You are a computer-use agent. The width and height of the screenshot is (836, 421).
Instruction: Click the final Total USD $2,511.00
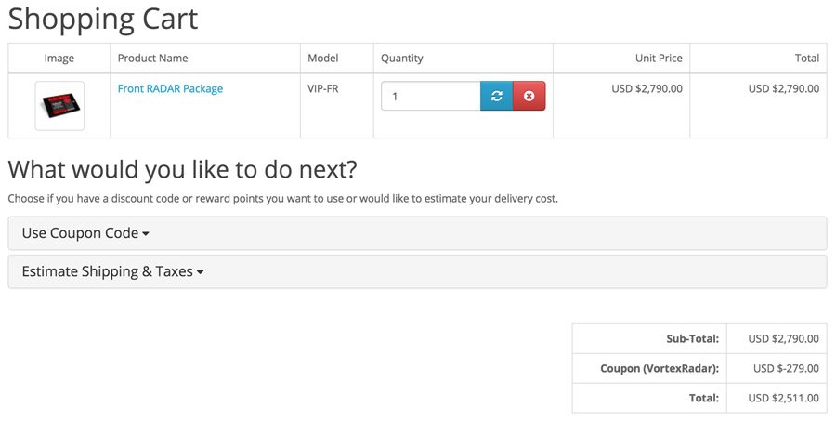783,398
